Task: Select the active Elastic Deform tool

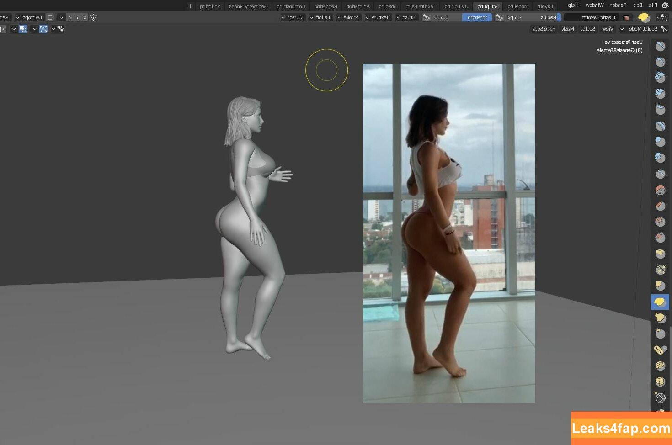Action: [x=660, y=302]
